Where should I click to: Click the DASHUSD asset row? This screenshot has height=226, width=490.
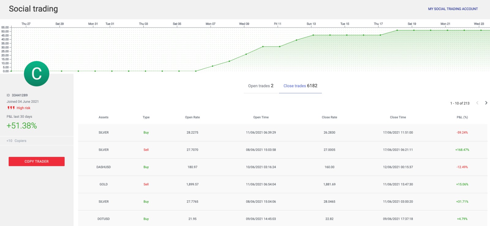283,167
